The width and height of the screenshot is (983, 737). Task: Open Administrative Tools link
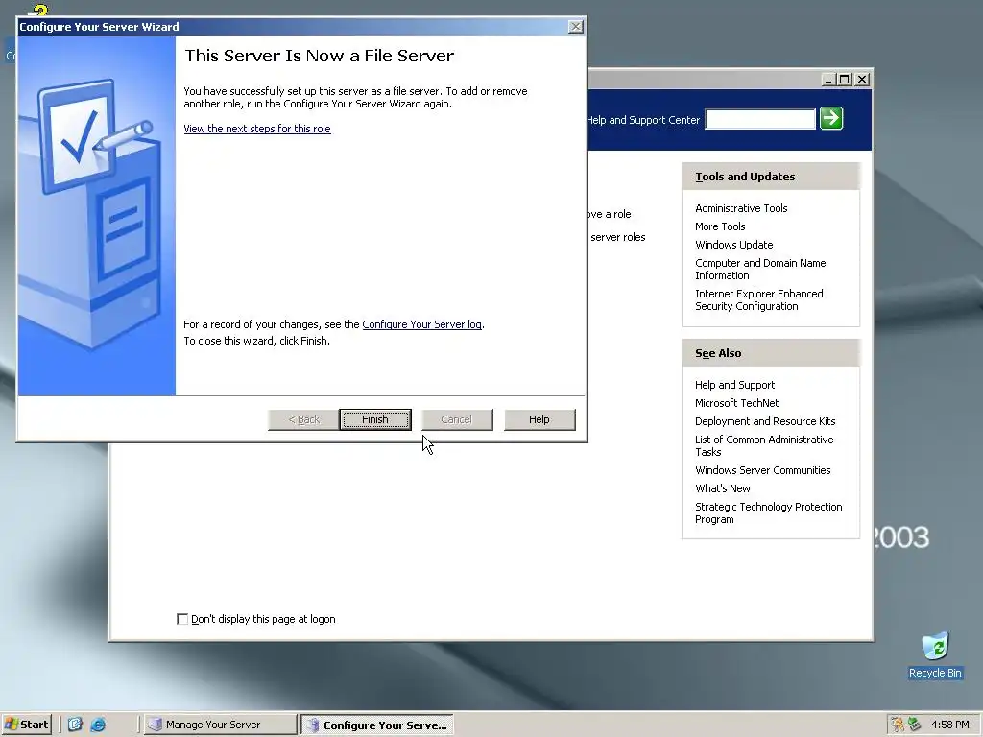click(741, 208)
